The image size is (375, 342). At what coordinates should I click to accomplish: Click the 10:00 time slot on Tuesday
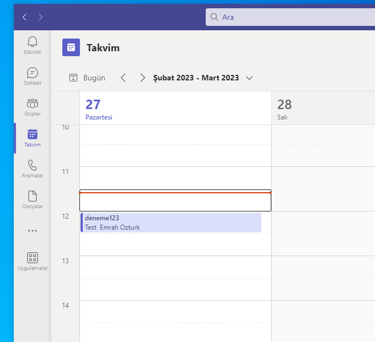tap(323, 135)
